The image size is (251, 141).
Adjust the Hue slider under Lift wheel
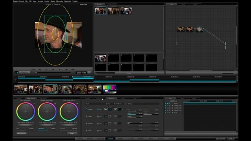coord(25,130)
